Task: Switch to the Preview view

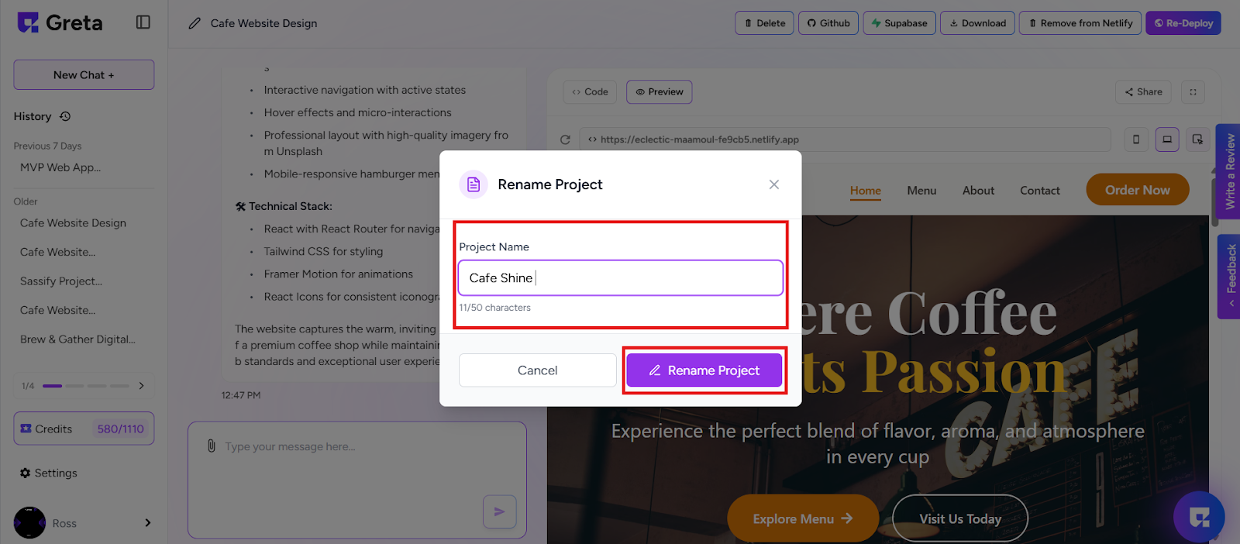Action: click(659, 91)
